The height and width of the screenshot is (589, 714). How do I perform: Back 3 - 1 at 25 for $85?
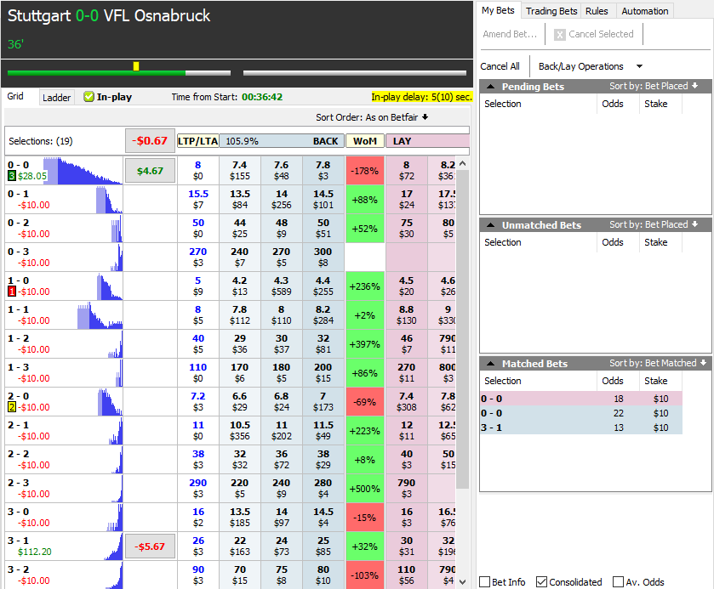coord(323,546)
